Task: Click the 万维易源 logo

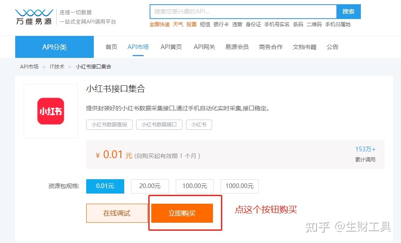Action: (x=34, y=17)
